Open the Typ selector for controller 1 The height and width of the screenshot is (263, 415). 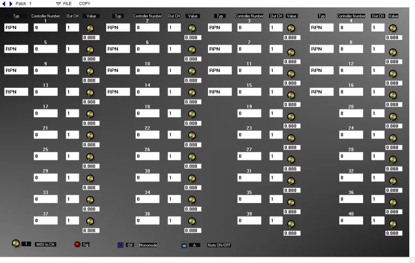coord(16,27)
